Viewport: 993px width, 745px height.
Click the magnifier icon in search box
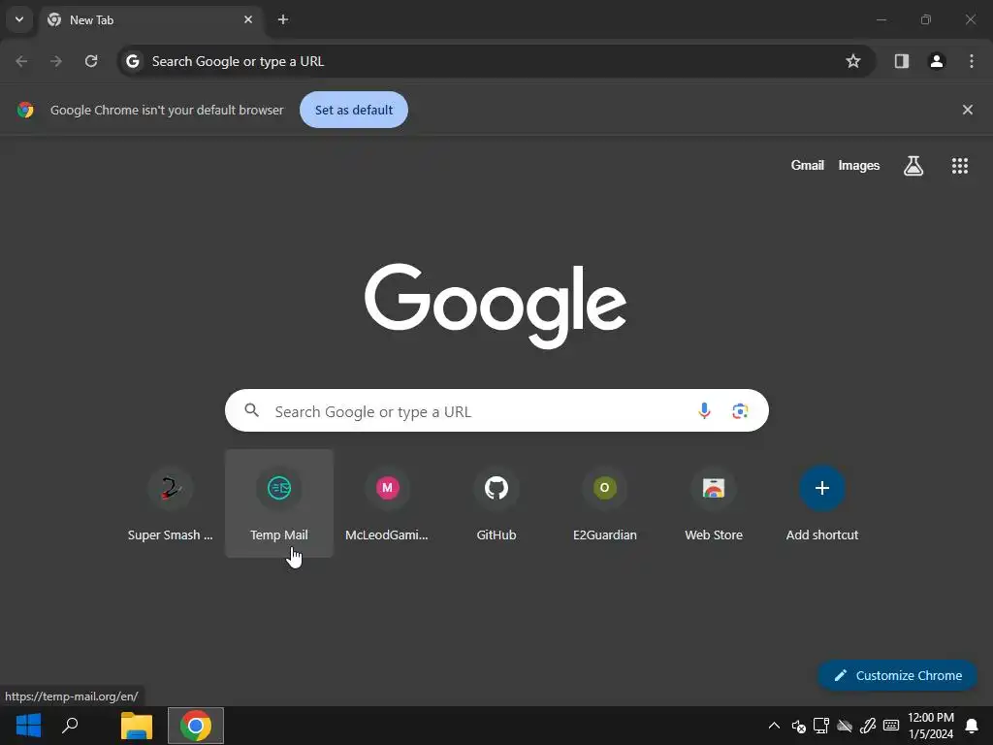click(x=252, y=410)
